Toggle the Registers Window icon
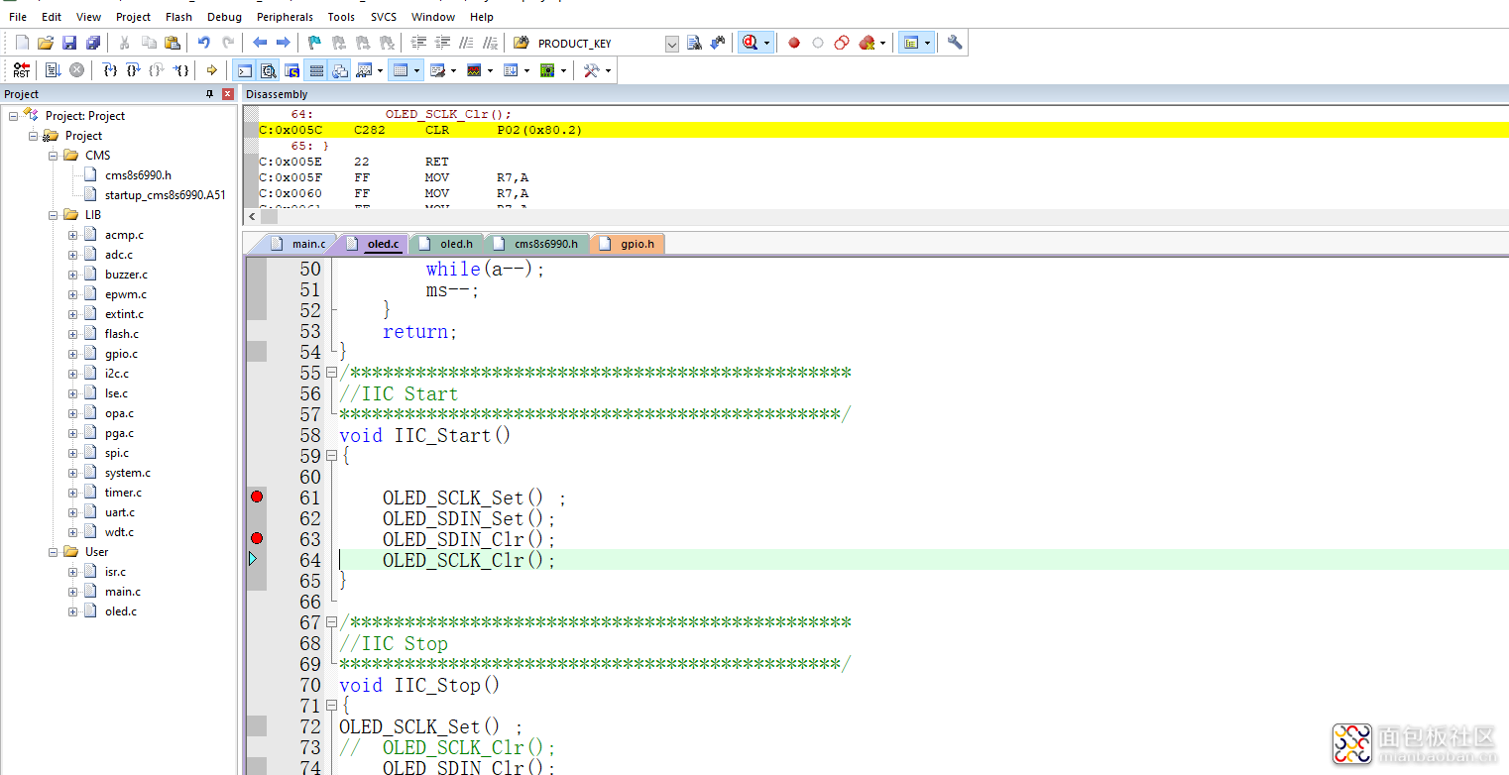The width and height of the screenshot is (1509, 775). tap(316, 70)
